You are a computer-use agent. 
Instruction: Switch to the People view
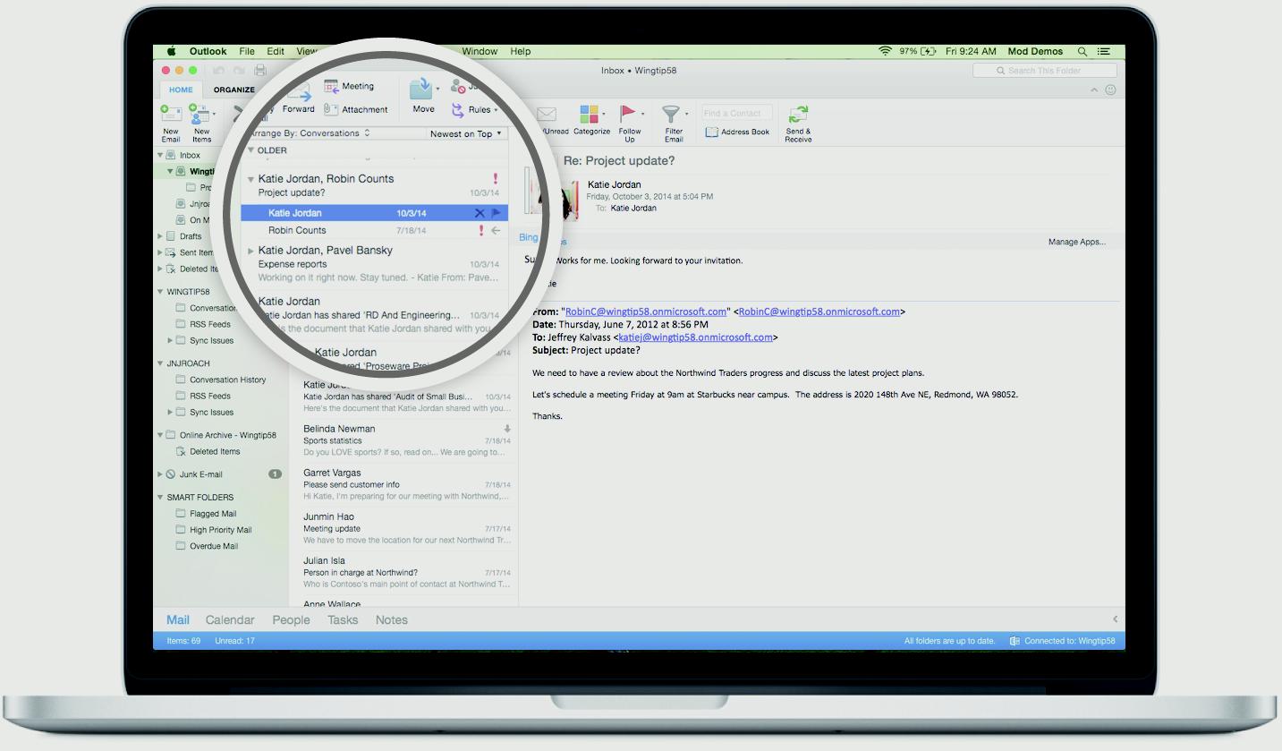[291, 619]
